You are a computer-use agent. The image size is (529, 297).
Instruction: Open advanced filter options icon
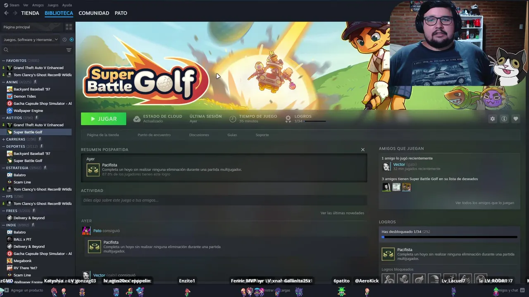[x=69, y=50]
